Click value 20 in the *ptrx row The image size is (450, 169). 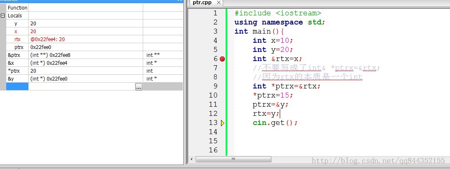(x=33, y=71)
